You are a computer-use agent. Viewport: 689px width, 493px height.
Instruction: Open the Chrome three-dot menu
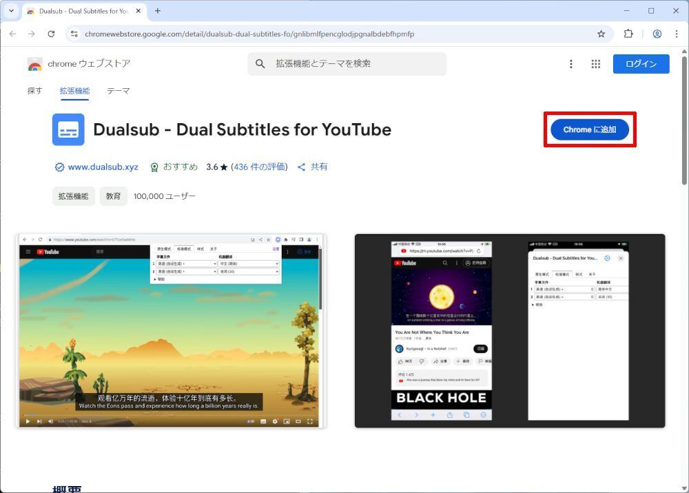tap(677, 34)
